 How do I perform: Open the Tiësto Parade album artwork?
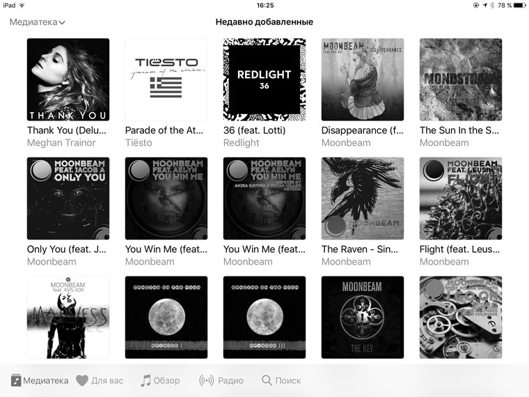(166, 79)
